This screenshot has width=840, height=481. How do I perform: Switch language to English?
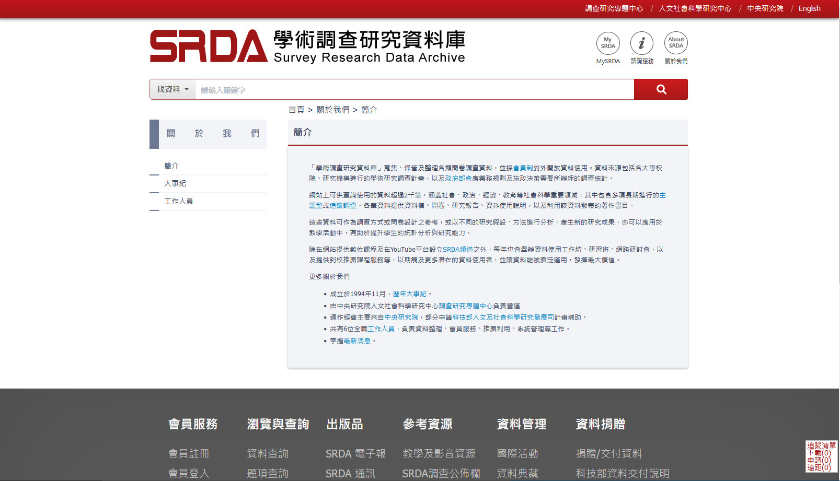click(809, 8)
